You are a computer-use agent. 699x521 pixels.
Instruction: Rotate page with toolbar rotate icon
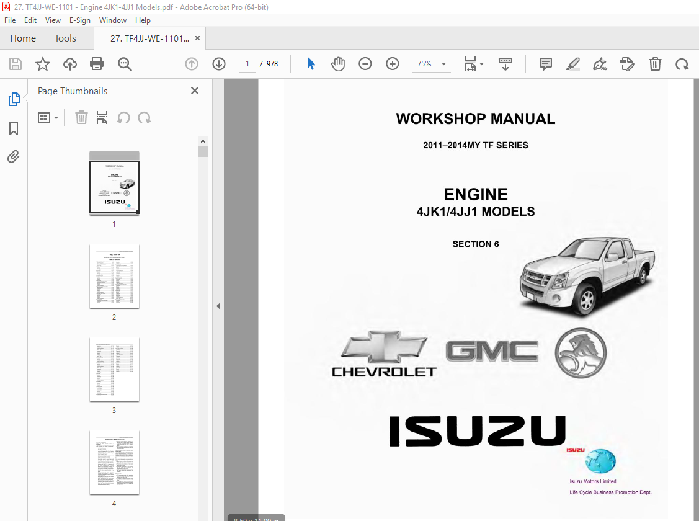tap(682, 64)
